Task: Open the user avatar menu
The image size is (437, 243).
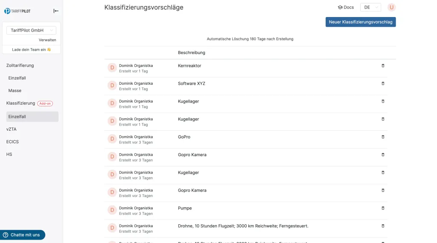Action: tap(391, 7)
